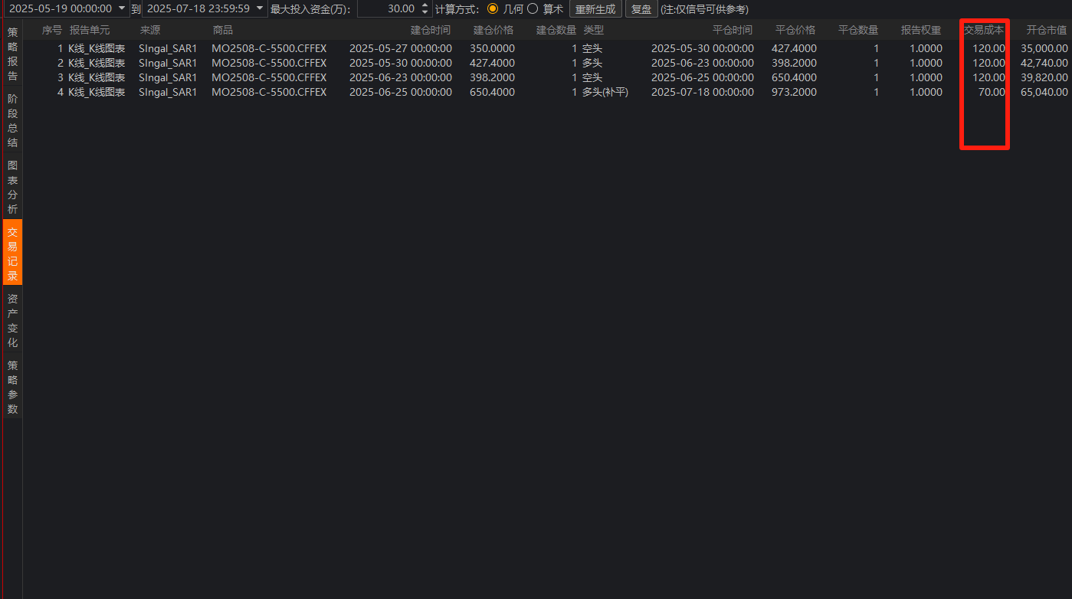Decrease max investment with stepper down arrow
The image size is (1072, 599).
[426, 12]
